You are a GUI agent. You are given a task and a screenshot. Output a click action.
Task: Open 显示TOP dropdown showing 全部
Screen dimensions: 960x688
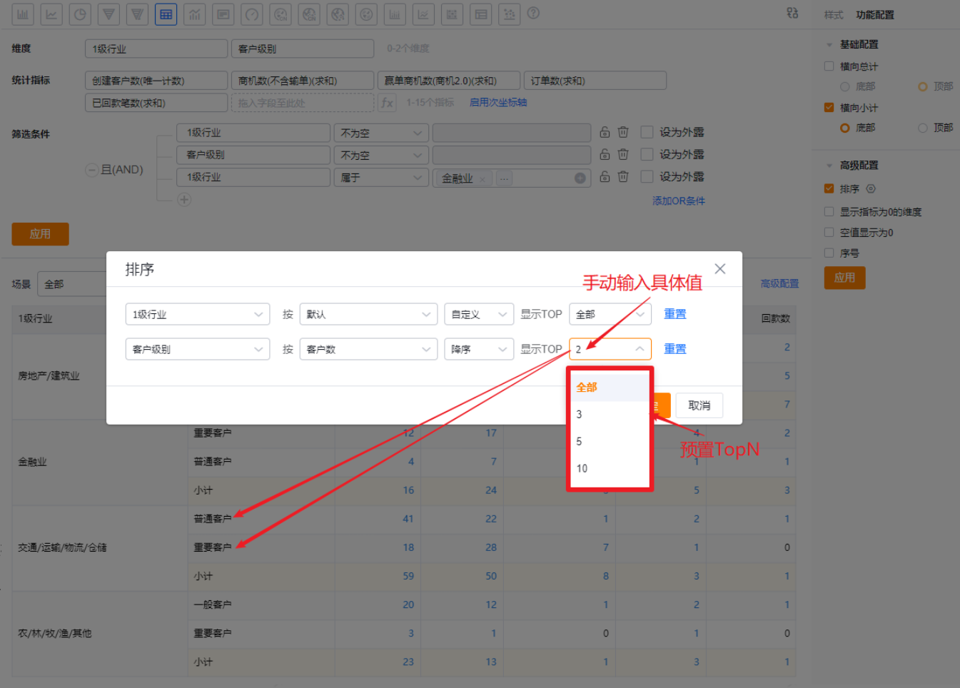point(610,314)
